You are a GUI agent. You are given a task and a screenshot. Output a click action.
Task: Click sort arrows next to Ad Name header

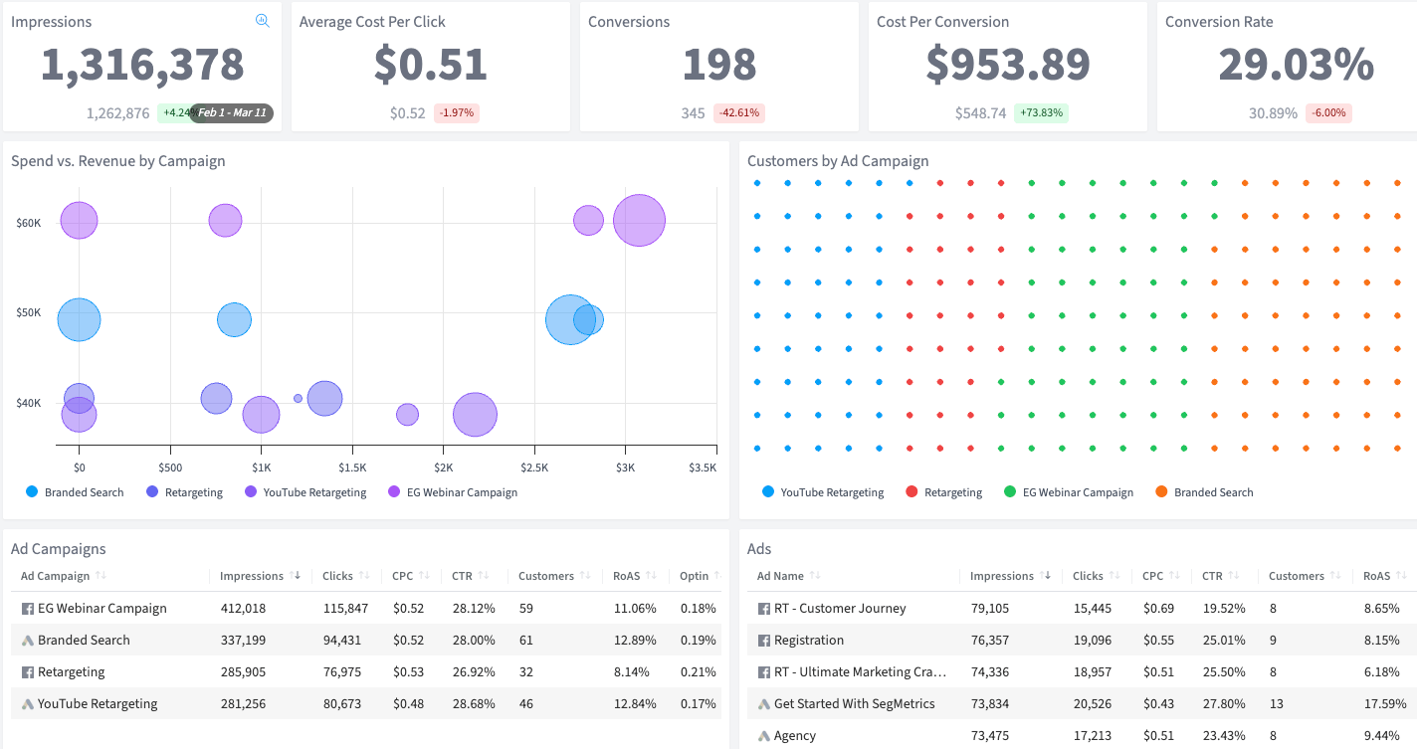click(815, 576)
